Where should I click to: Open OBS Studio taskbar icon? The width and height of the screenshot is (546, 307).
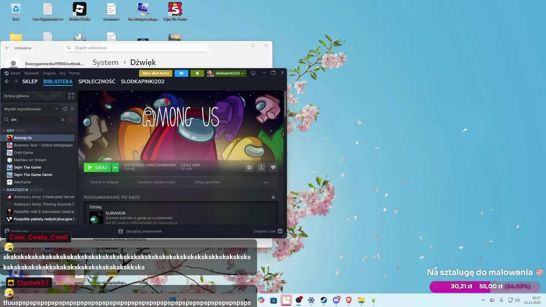(x=299, y=300)
